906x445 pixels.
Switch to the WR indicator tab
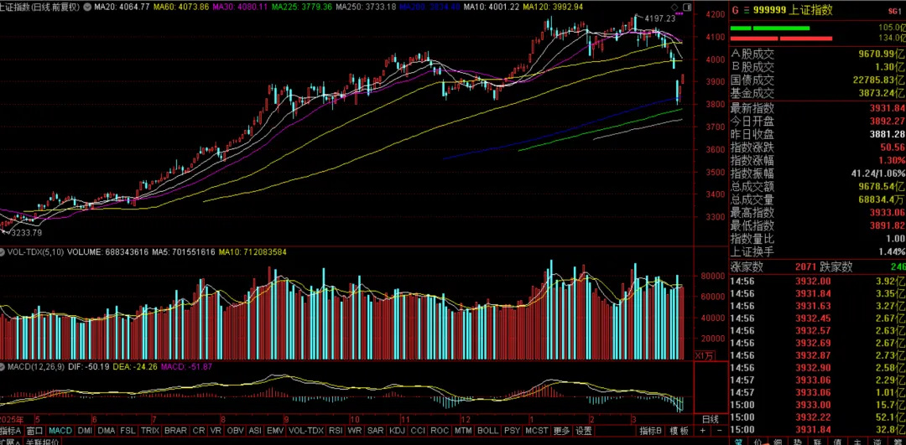click(354, 431)
